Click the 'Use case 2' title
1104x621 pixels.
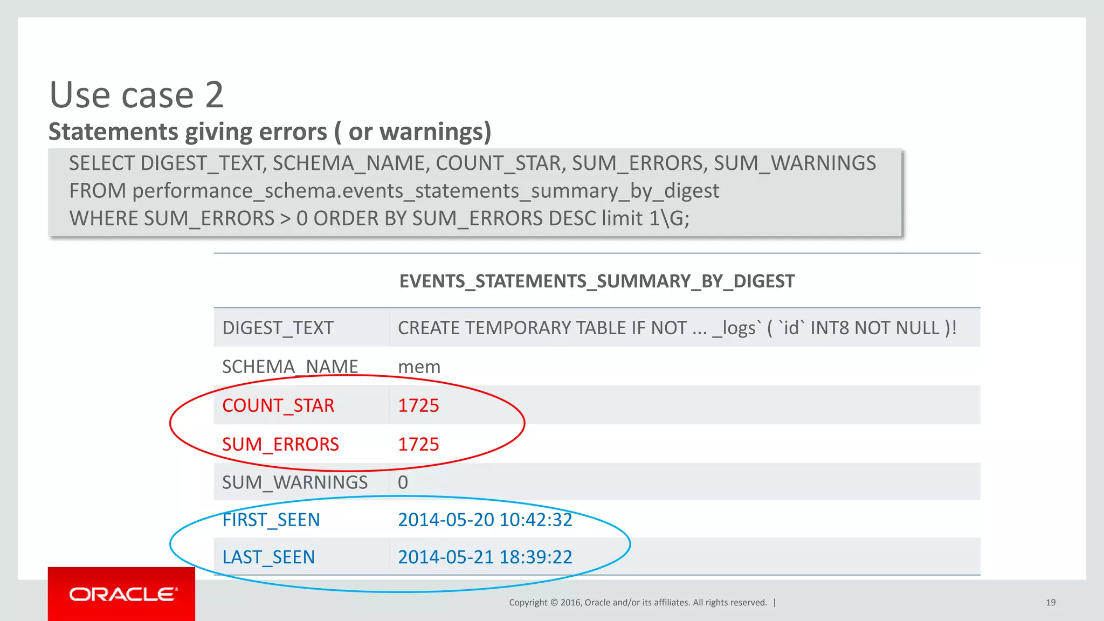[136, 95]
